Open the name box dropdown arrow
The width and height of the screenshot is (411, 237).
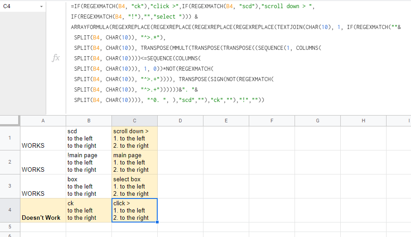(41, 6)
